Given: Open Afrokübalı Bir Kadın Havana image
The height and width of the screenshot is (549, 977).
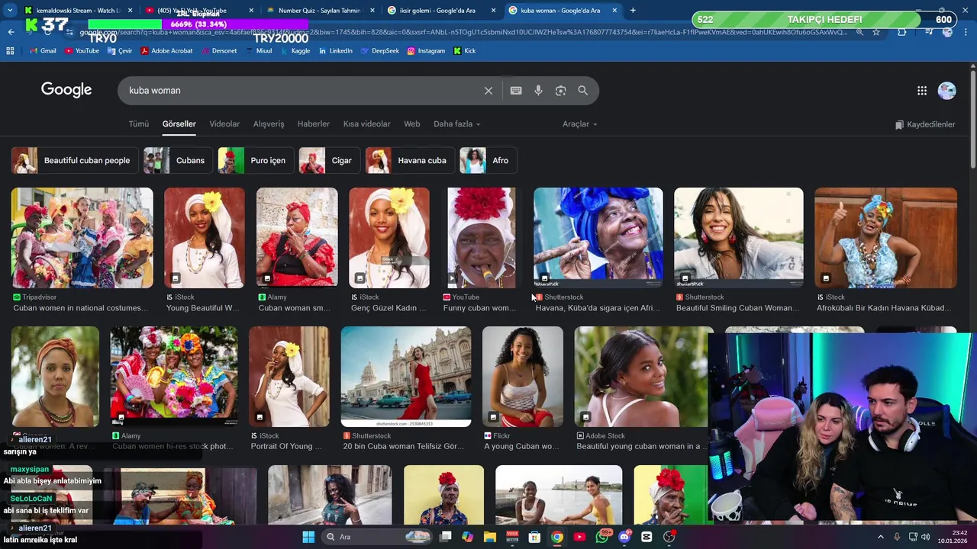Looking at the screenshot, I should 885,238.
